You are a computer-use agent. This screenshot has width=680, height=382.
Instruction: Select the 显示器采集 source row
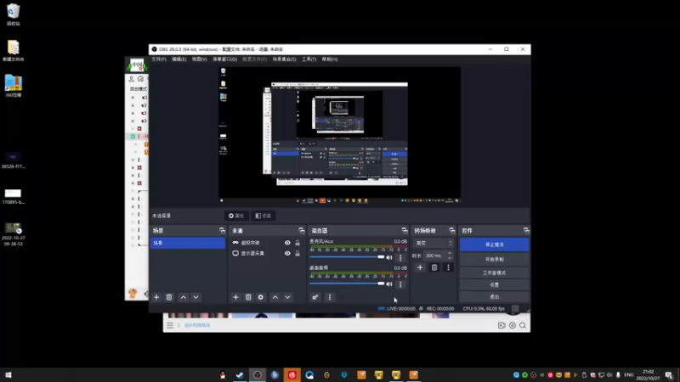click(x=266, y=253)
